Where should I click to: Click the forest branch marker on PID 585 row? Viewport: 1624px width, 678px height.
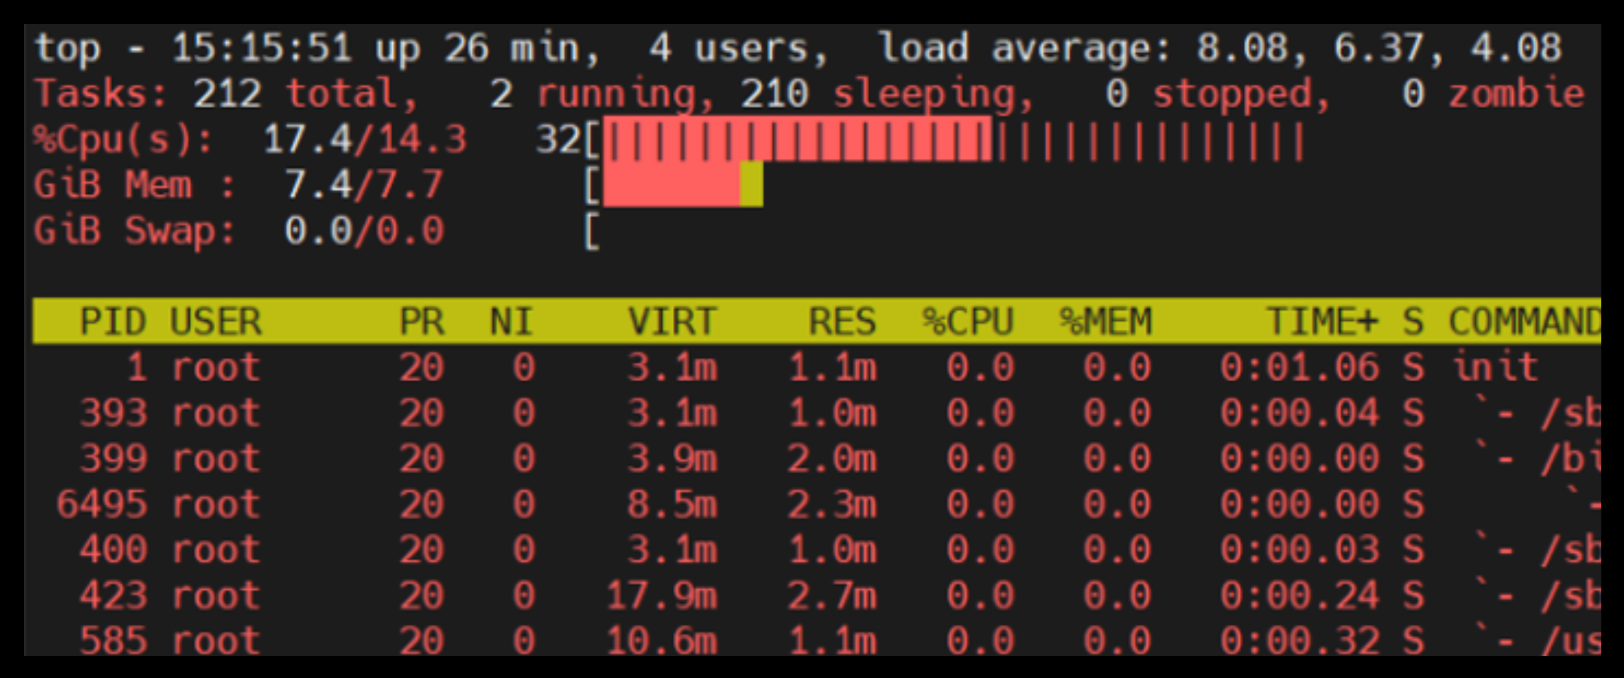point(1494,639)
